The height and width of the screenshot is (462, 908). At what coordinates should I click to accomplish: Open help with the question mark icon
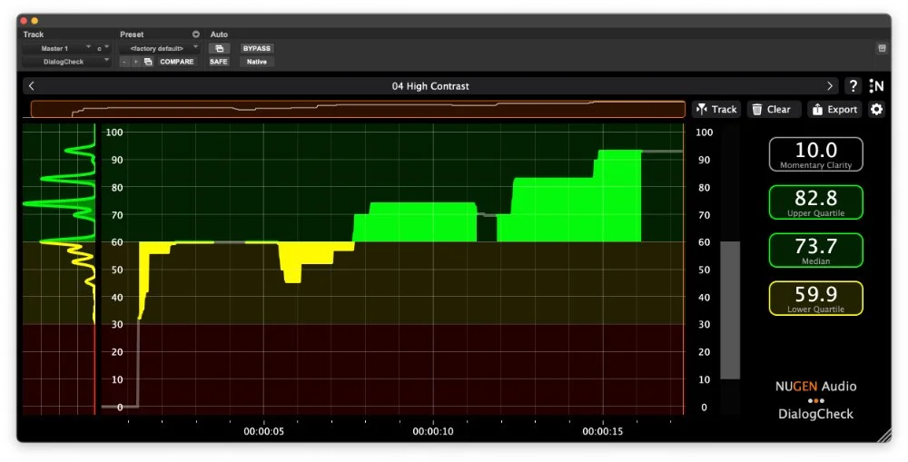coord(853,86)
